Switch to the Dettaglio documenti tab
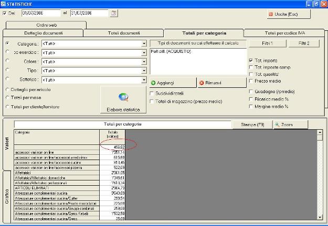The width and height of the screenshot is (328, 226). click(44, 33)
